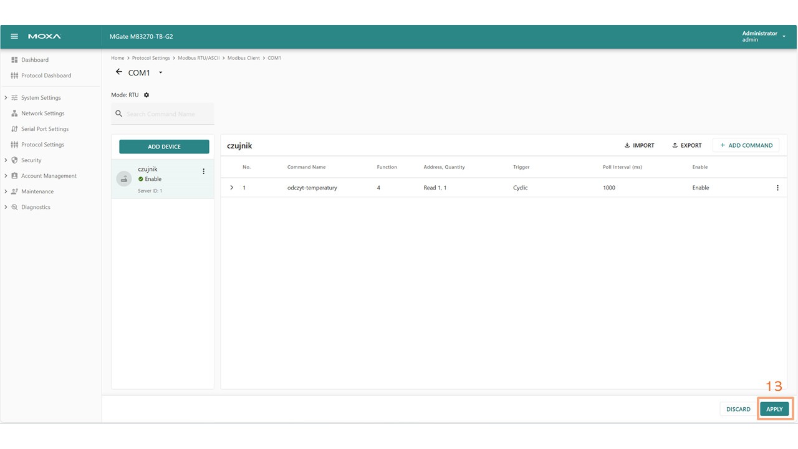The image size is (798, 449).
Task: Click the czujnik device avatar icon
Action: pyautogui.click(x=124, y=179)
